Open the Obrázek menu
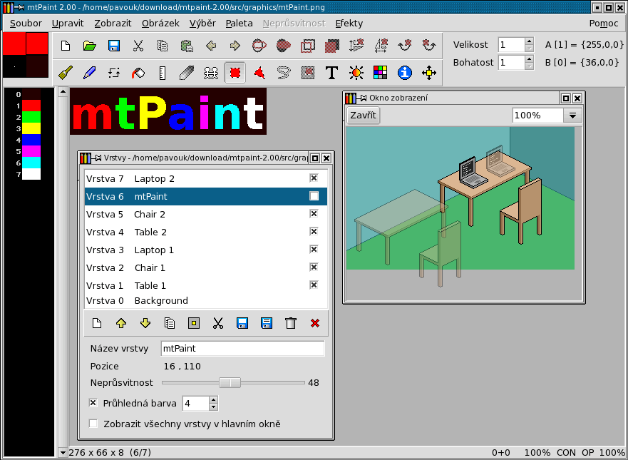The width and height of the screenshot is (628, 460). (x=160, y=24)
